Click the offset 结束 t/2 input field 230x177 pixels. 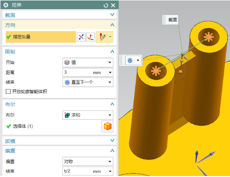(x=77, y=171)
